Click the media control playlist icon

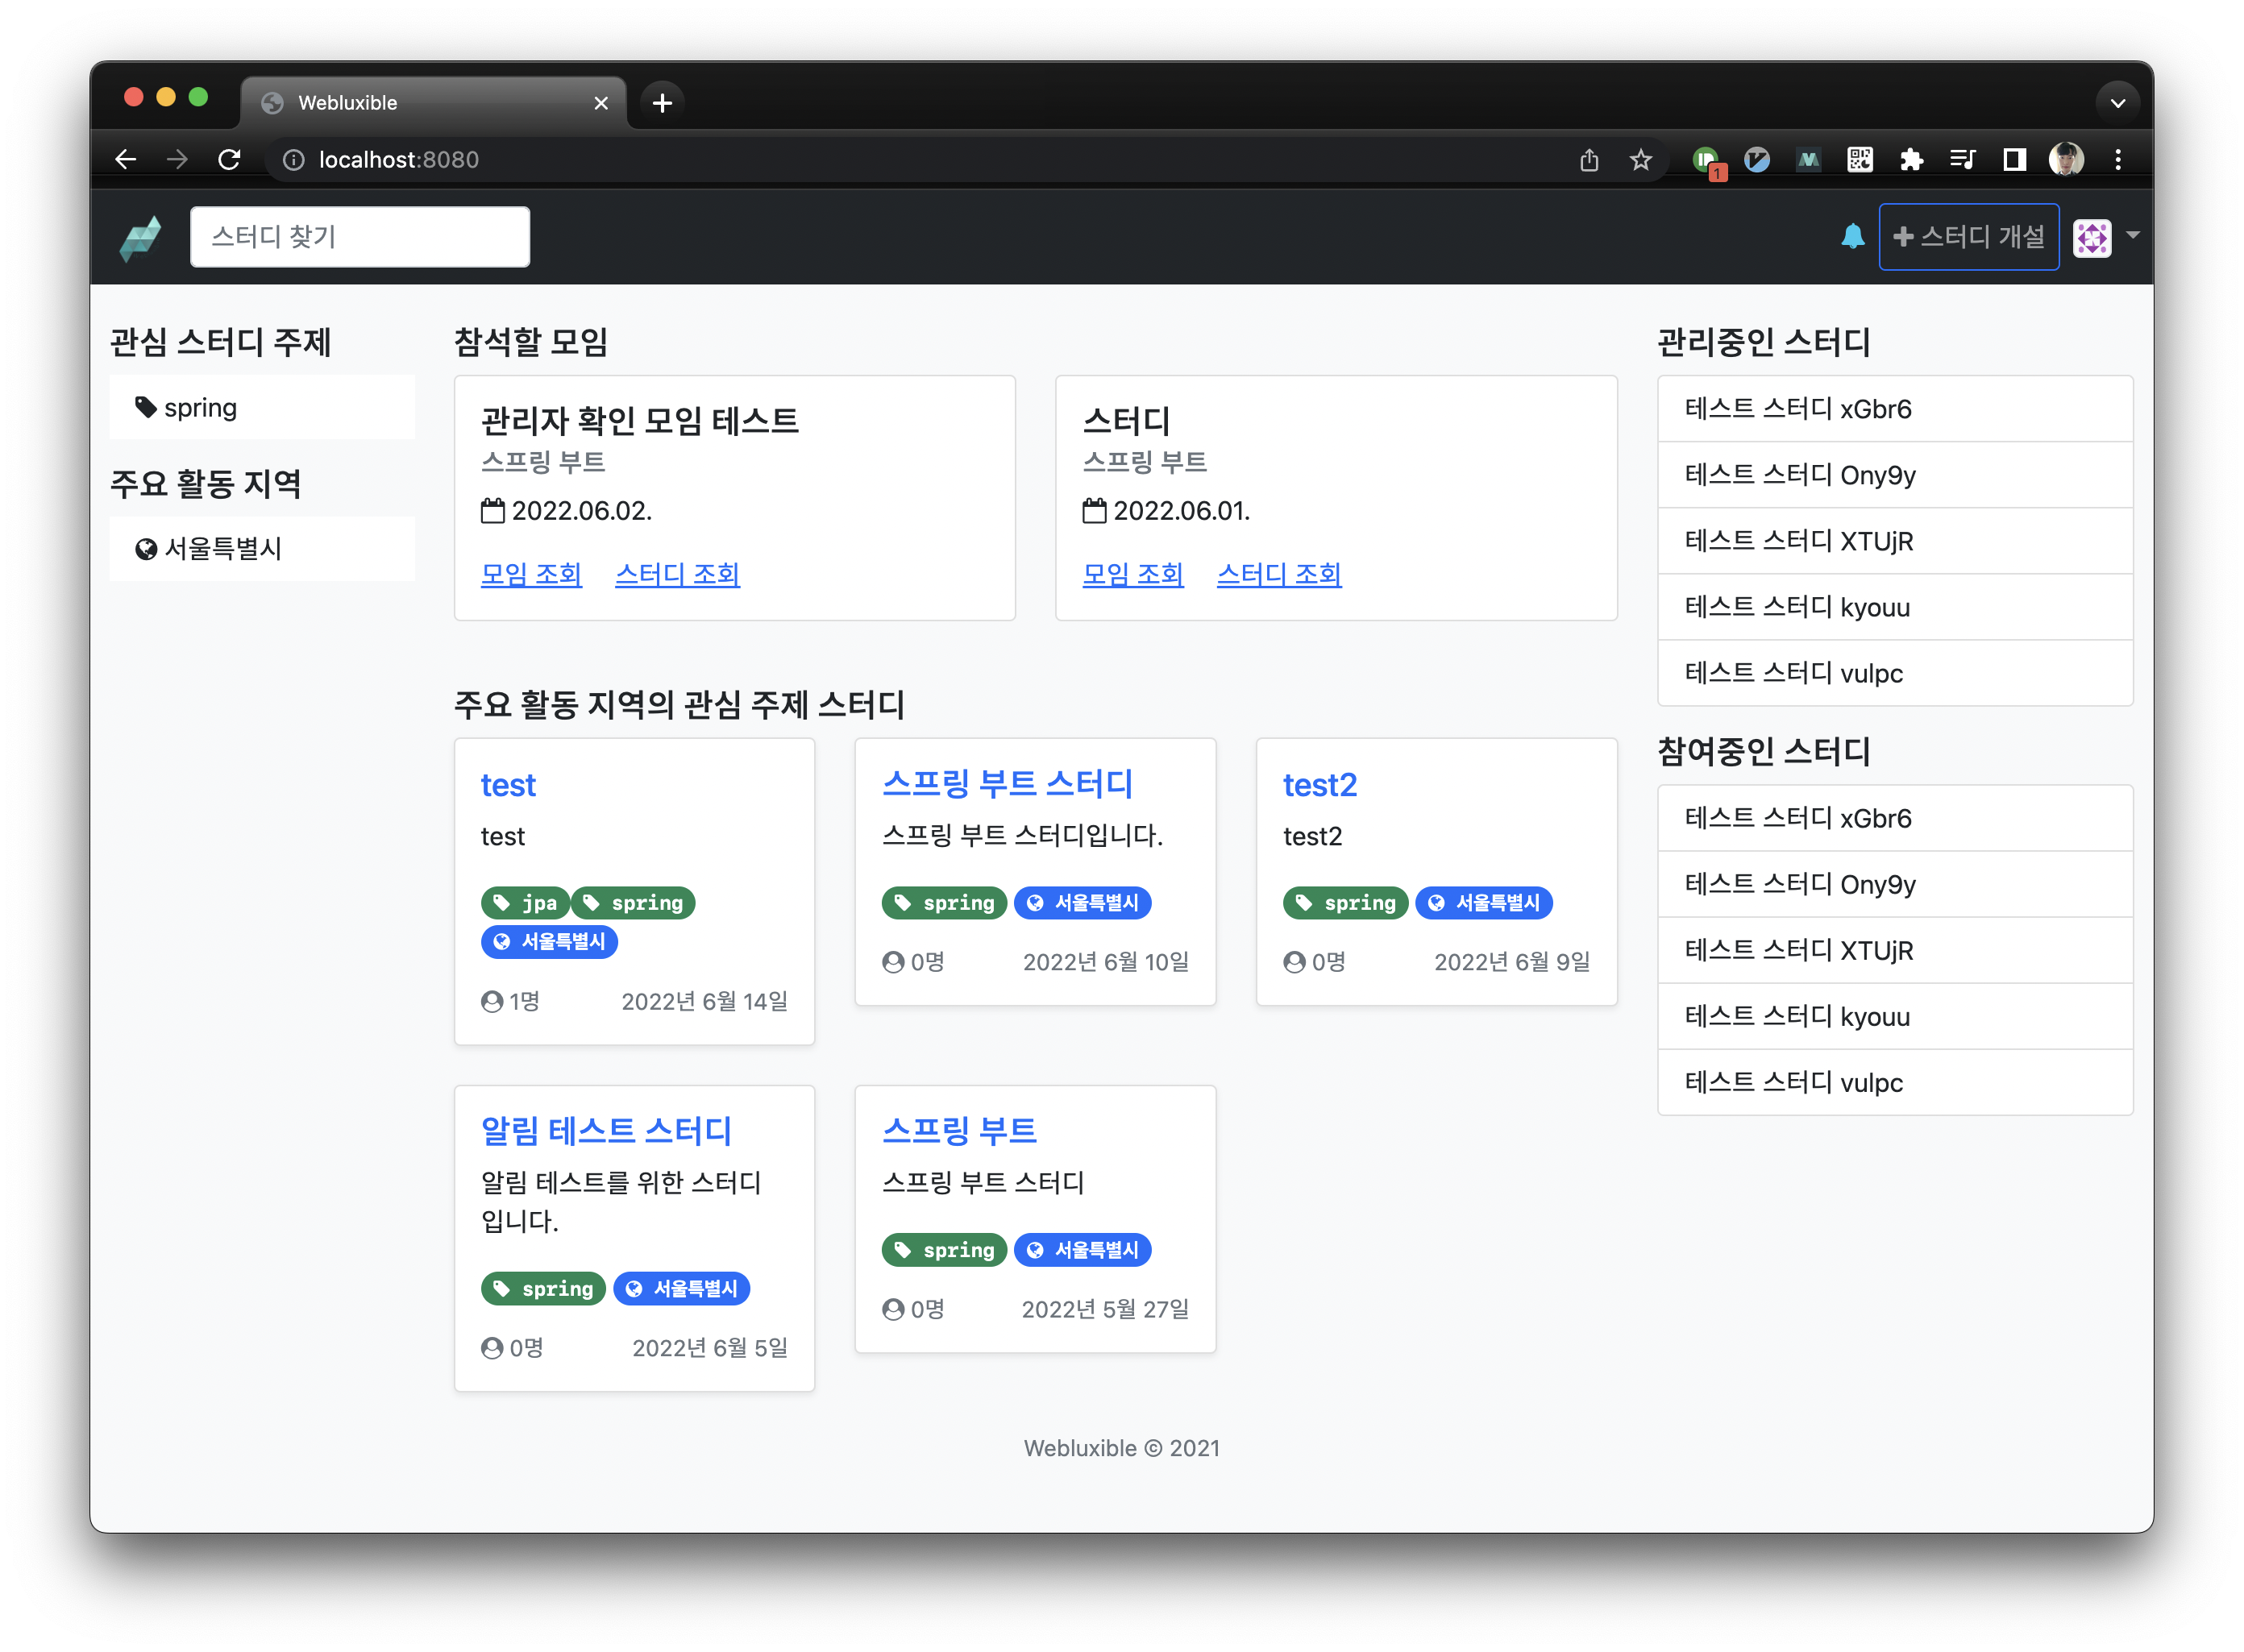point(1962,160)
